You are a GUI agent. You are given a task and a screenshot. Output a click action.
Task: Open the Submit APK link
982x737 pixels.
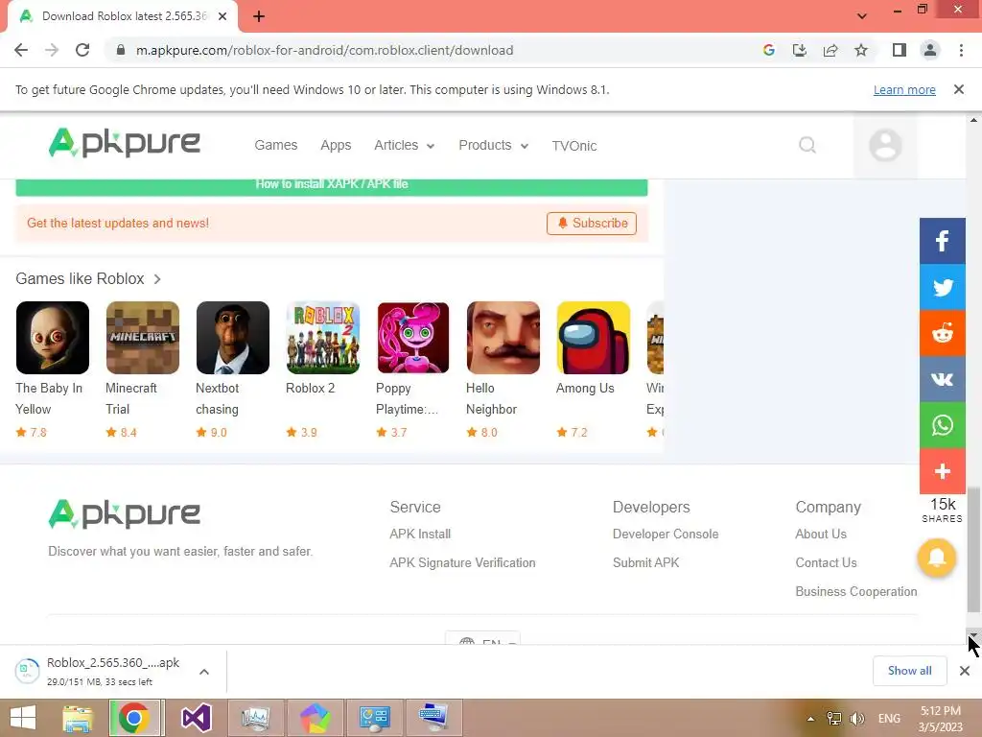tap(645, 562)
